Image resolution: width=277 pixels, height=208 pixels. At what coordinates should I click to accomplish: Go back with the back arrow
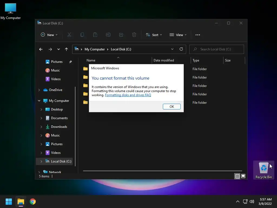[41, 49]
